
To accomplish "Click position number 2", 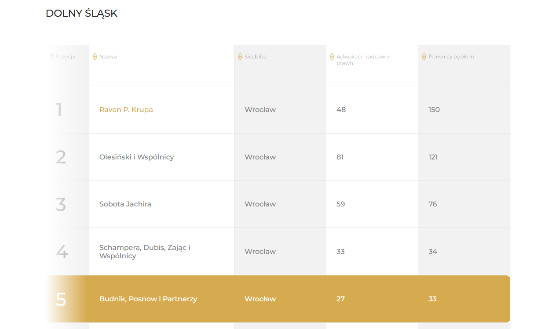I will pyautogui.click(x=61, y=157).
